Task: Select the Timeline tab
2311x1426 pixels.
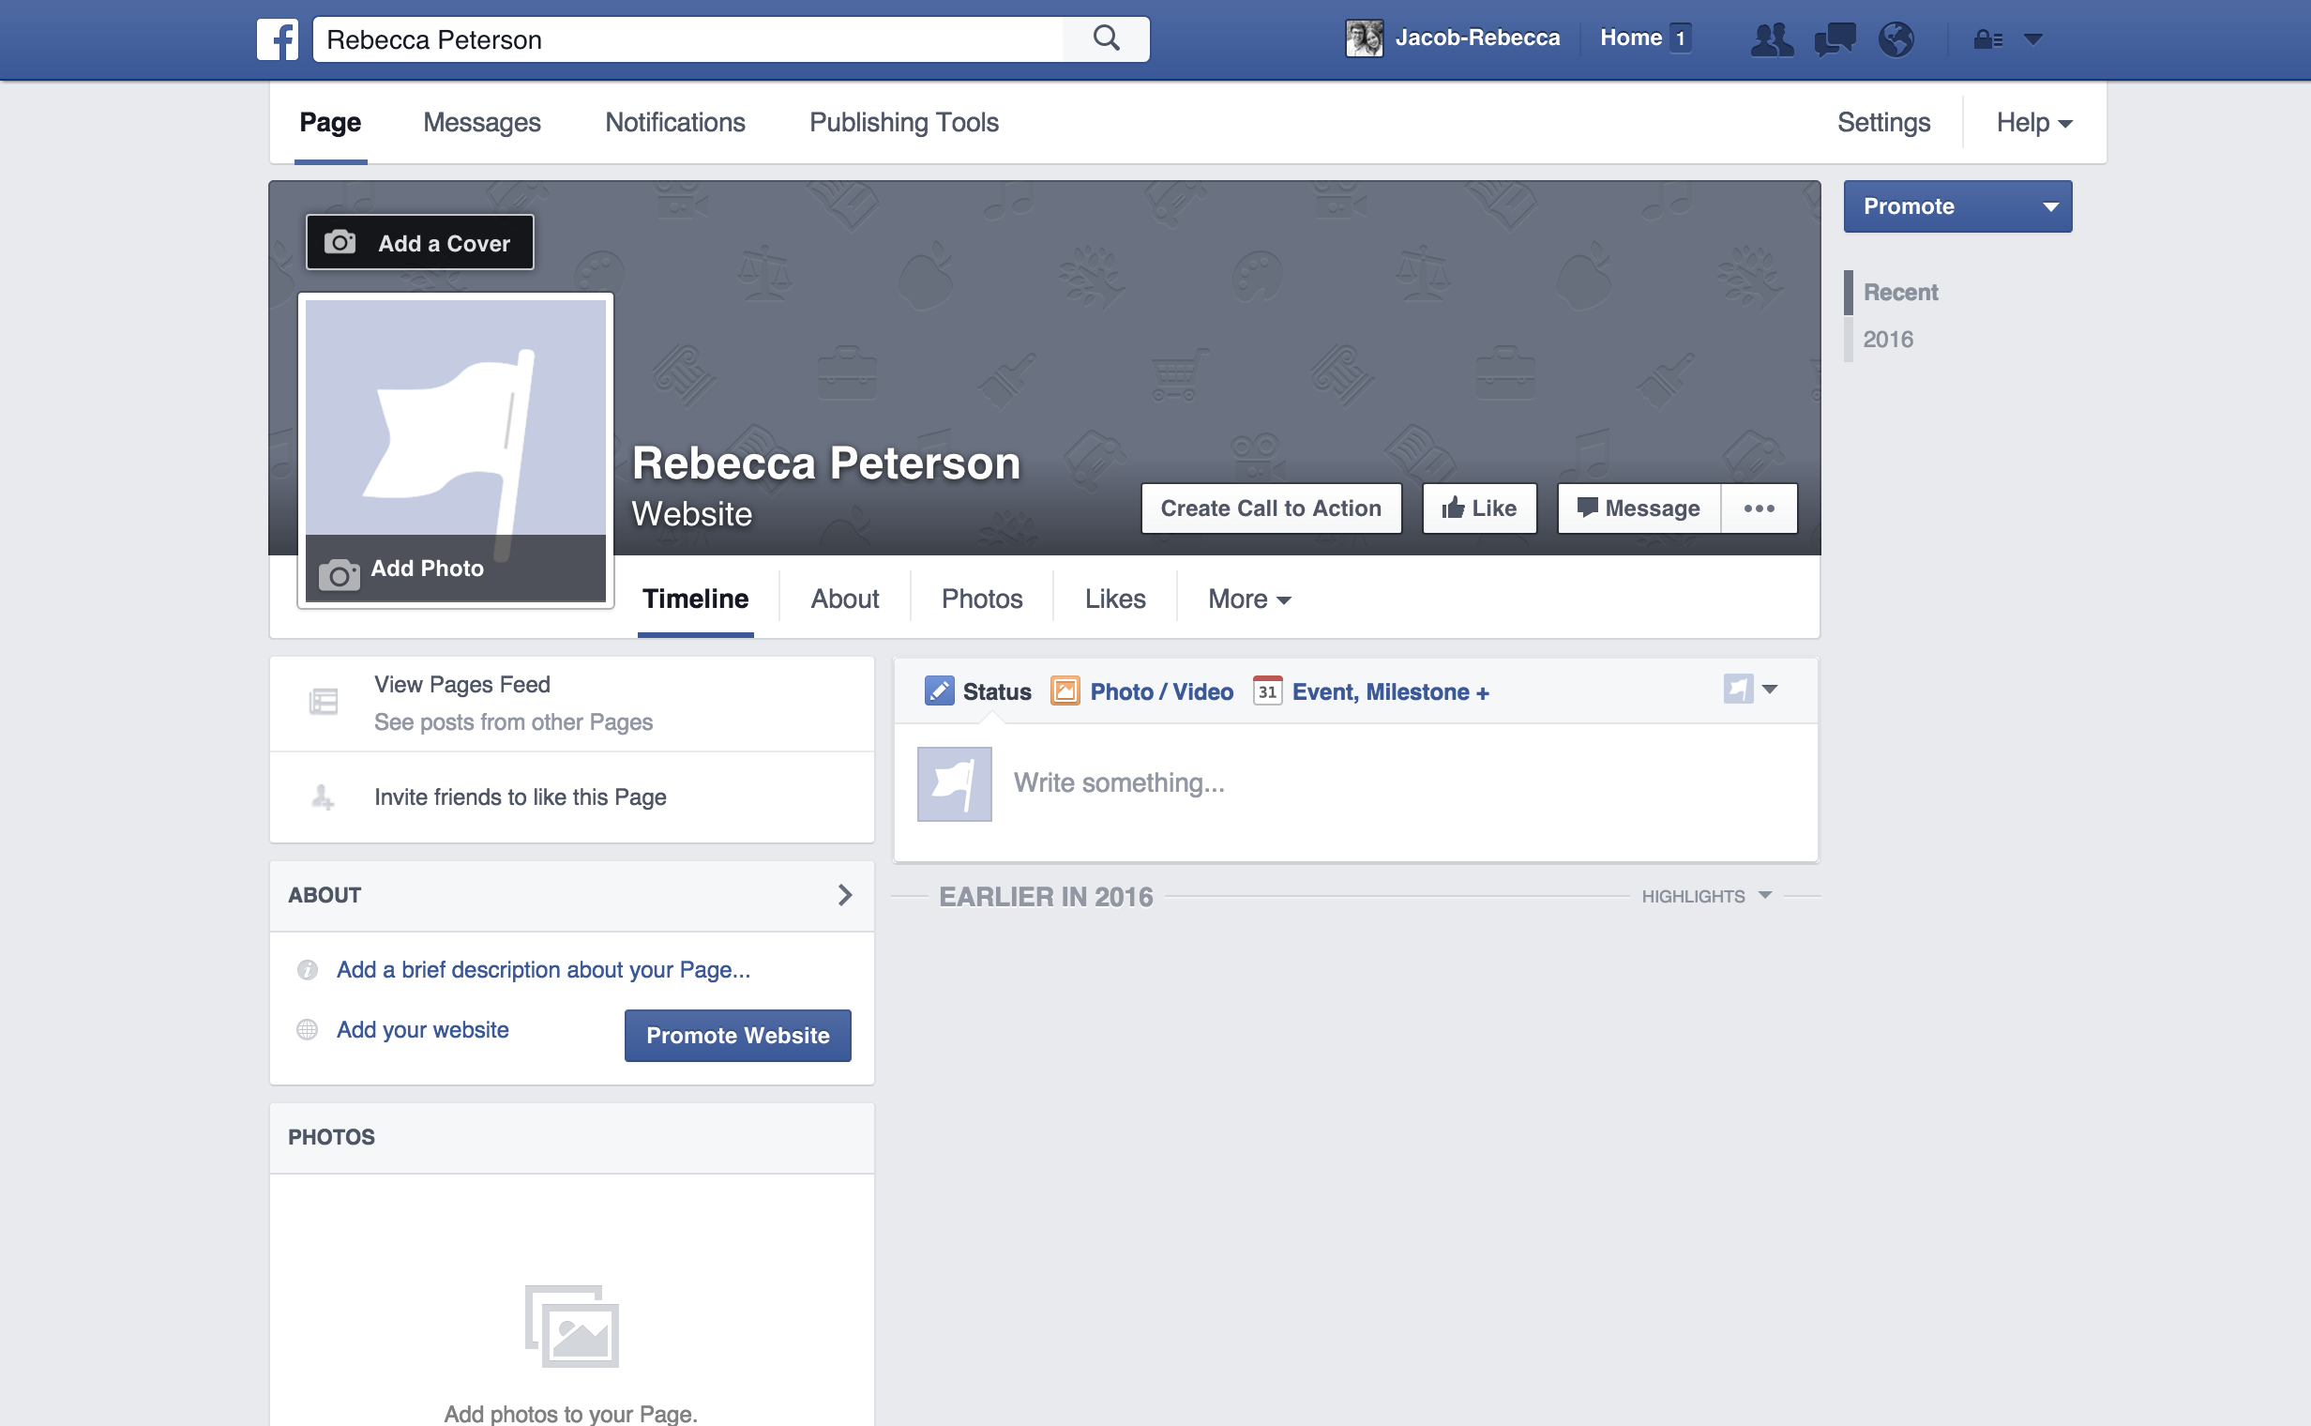Action: click(x=696, y=599)
